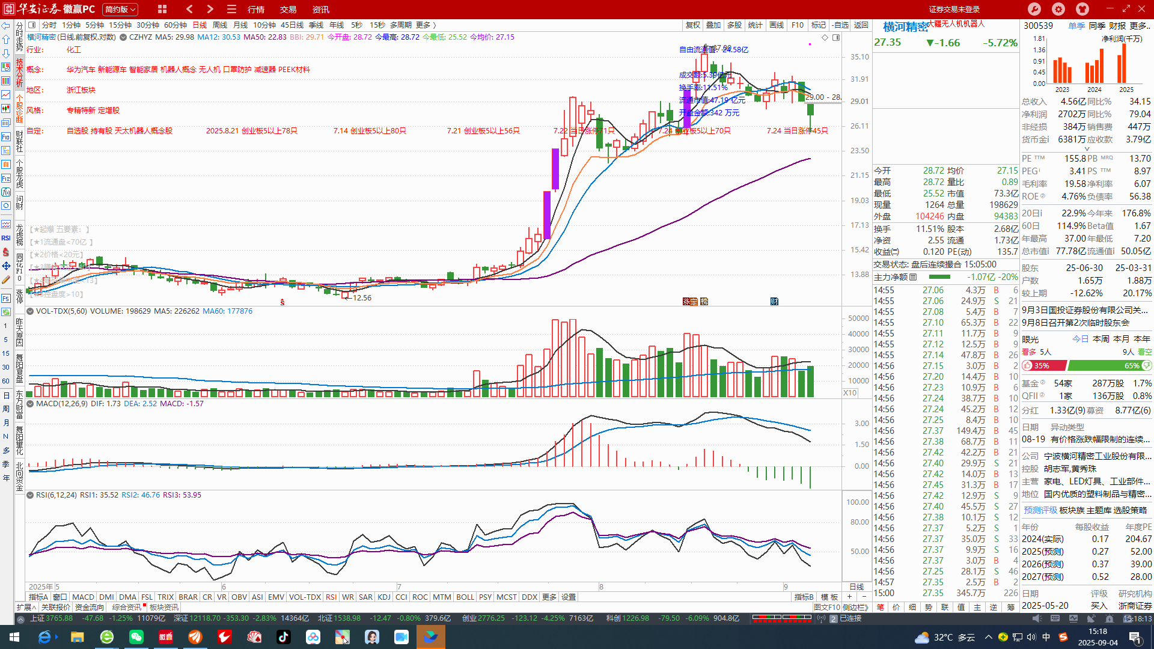1154x649 pixels.
Task: Open the 简约版 version dropdown
Action: pos(120,9)
